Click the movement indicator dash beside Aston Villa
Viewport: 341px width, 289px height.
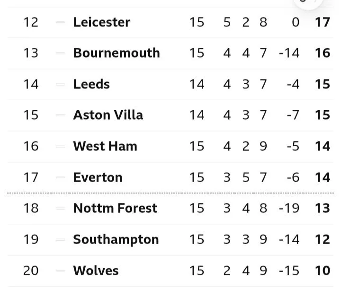[60, 115]
